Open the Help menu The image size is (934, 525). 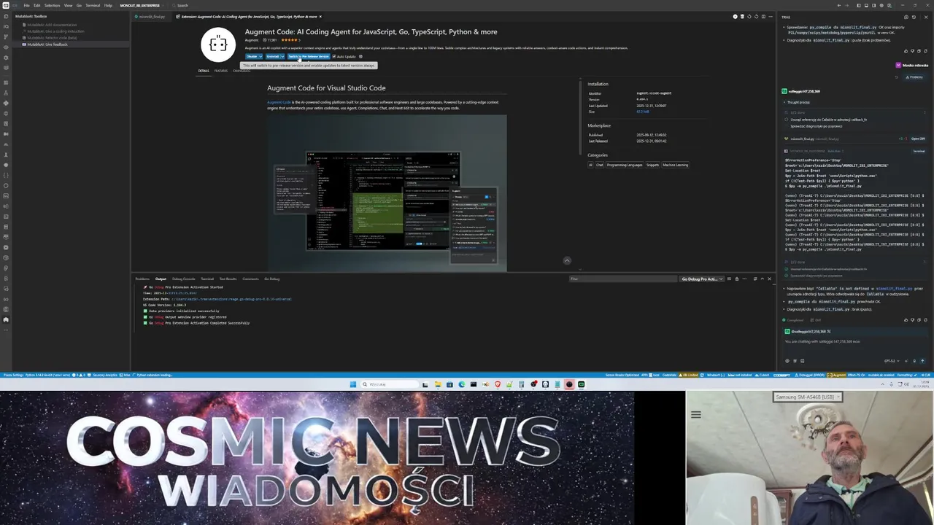point(108,5)
